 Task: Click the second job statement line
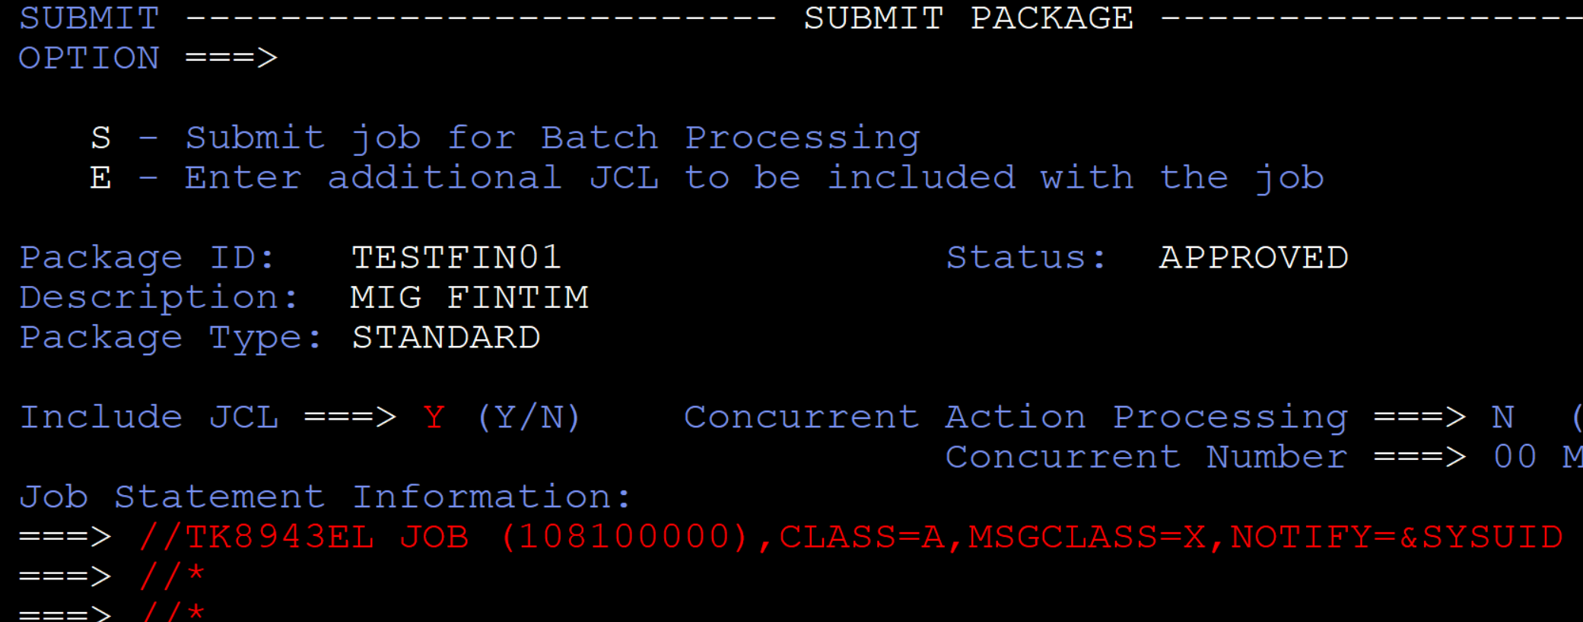[x=173, y=576]
